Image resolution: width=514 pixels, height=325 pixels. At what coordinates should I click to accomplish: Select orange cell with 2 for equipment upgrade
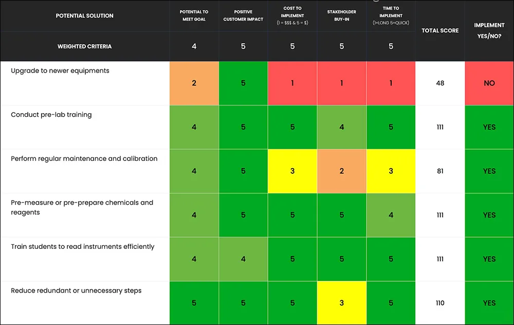tap(194, 83)
